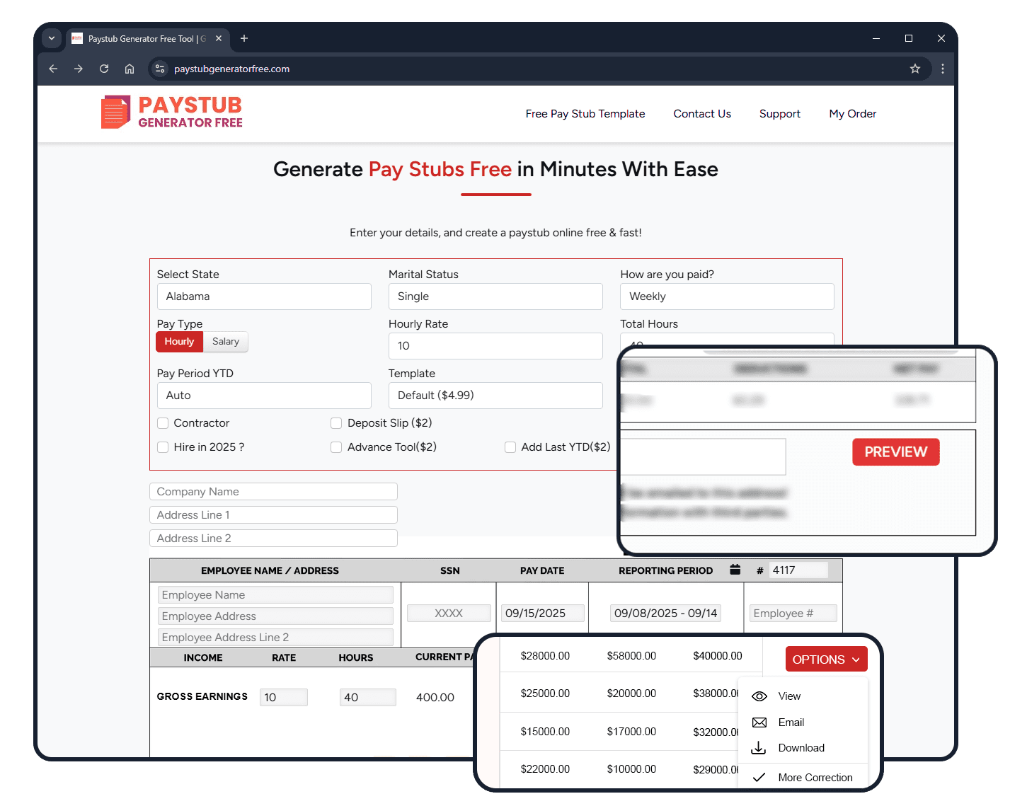Click the Gross Earnings rate field
The image size is (1027, 806).
(x=284, y=698)
